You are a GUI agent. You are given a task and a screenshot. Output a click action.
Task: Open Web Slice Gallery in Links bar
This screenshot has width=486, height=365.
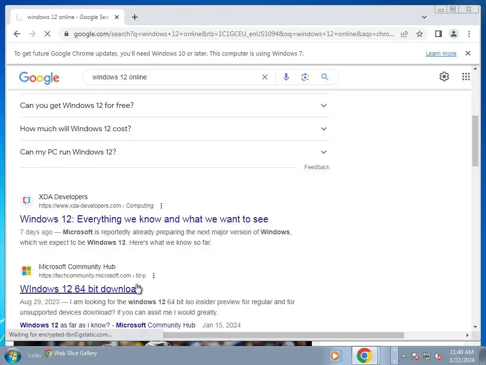tap(71, 353)
